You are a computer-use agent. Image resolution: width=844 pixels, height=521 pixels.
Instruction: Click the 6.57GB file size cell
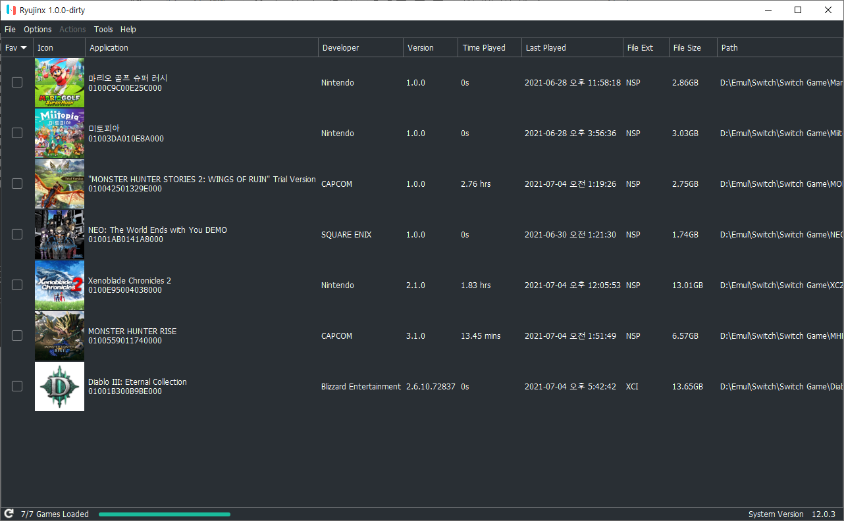[685, 336]
